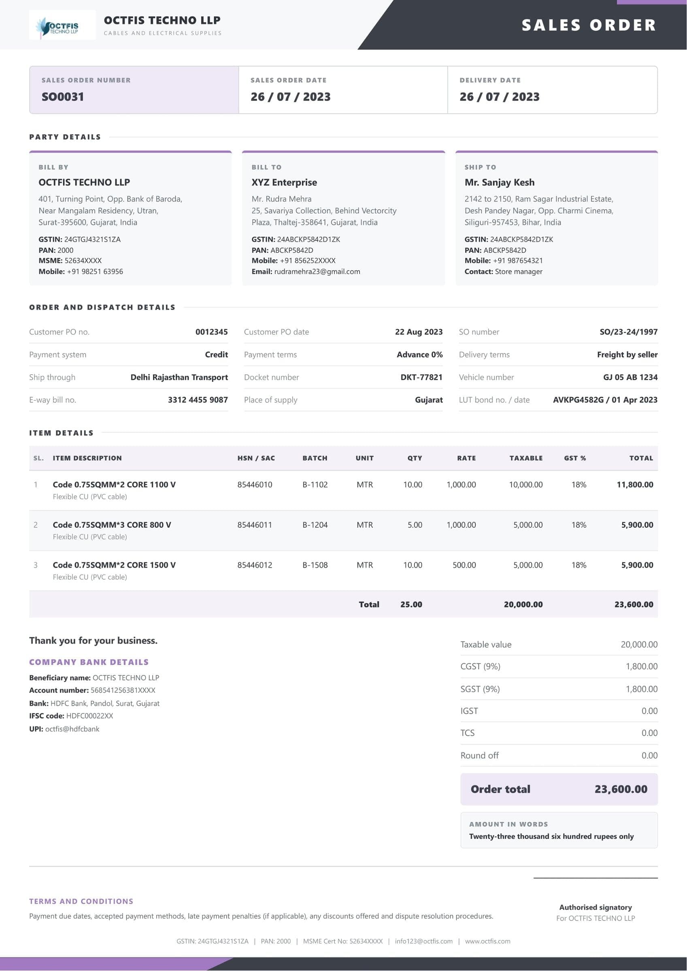Click the Delivery Date value '26 / 07 / 2023'
This screenshot has width=687, height=971.
point(500,97)
